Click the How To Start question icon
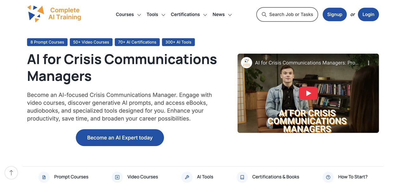The width and height of the screenshot is (406, 184). coord(328,177)
